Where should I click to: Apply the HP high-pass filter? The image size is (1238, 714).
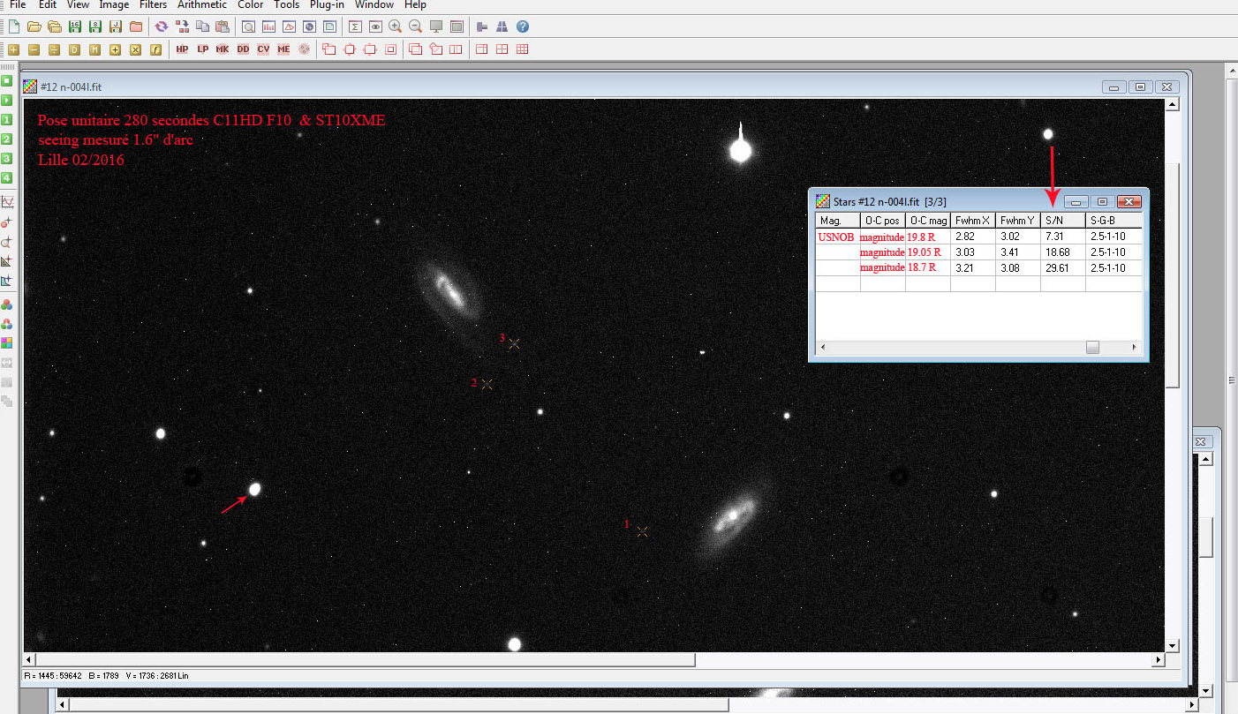click(182, 49)
